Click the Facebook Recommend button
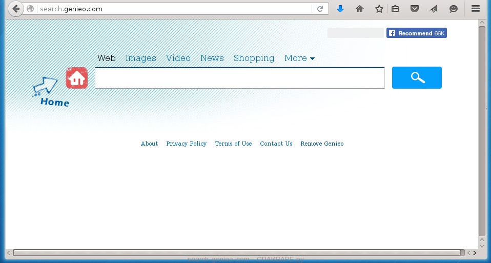Viewport: 491px width, 263px height. [x=417, y=33]
